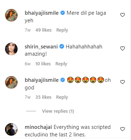Image resolution: width=131 pixels, height=140 pixels.
Task: Tap the heart beside minochajai's comment
Action: pos(122,129)
